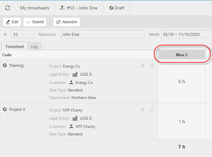Click draft status icon beside Training
Image resolution: width=212 pixels, height=157 pixels.
tap(5, 66)
